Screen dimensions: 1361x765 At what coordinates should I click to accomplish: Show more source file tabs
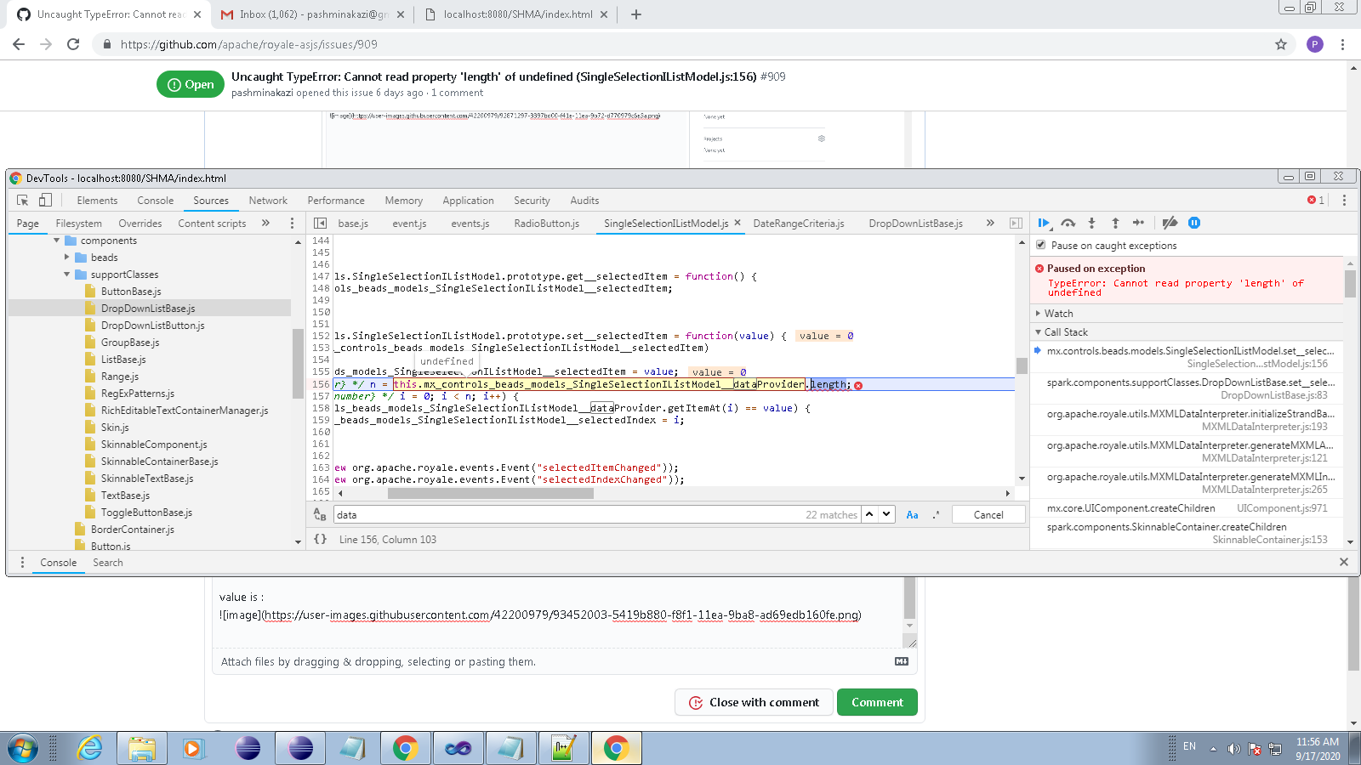tap(990, 223)
